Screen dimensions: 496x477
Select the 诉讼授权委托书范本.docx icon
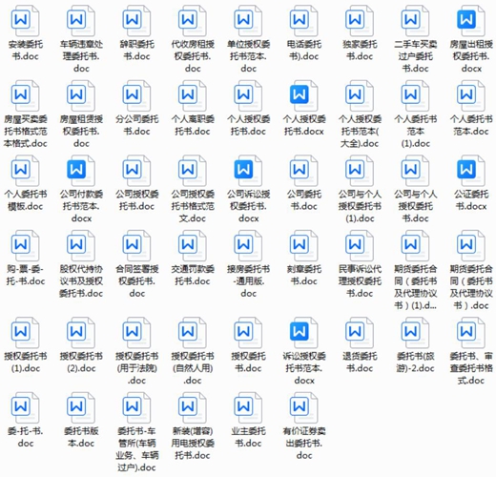(304, 333)
